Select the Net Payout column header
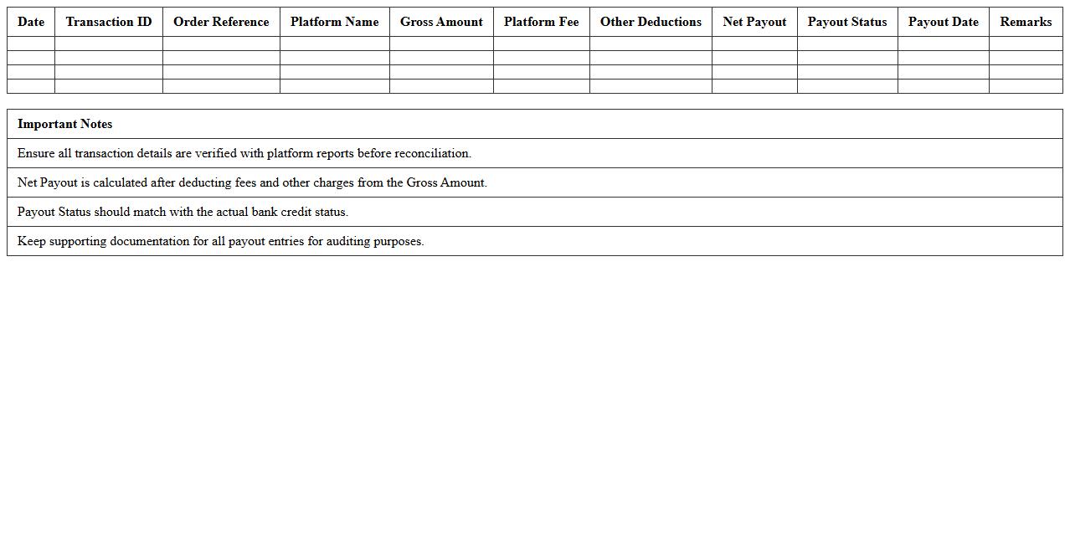This screenshot has height=544, width=1070. click(754, 22)
